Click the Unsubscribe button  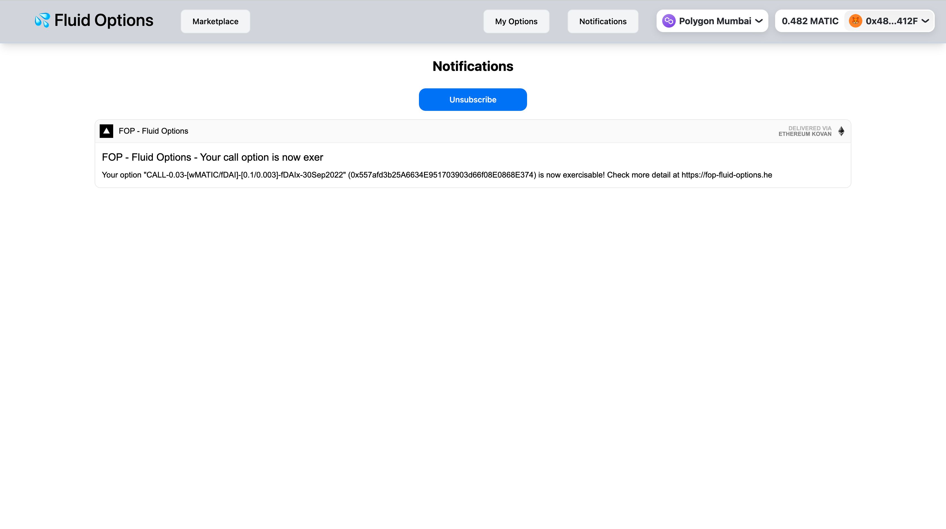point(473,100)
